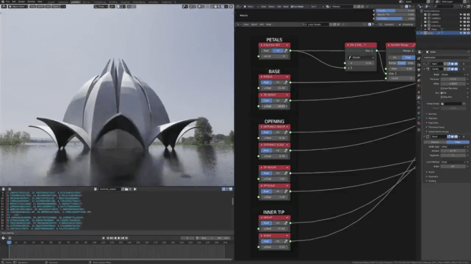
Task: Open the Window menu
Action: point(31,2)
